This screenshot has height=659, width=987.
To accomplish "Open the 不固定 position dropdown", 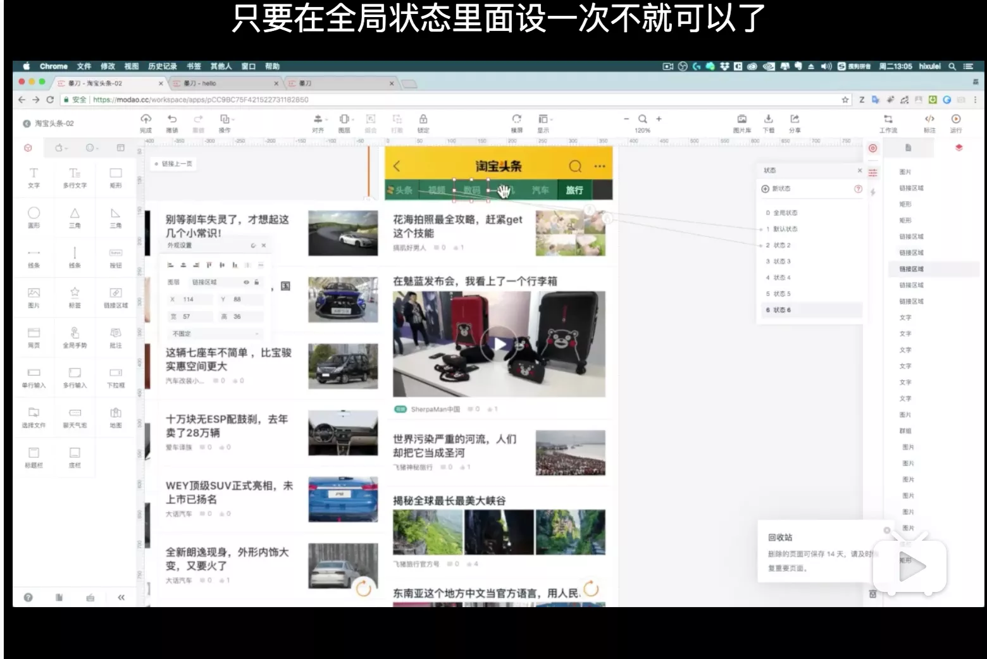I will [x=216, y=333].
